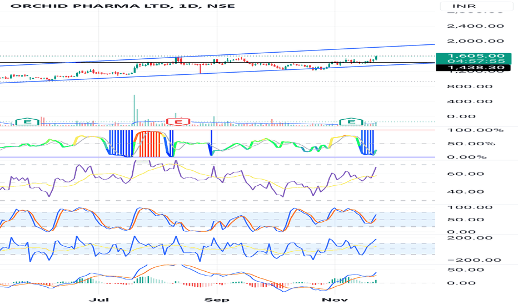Select the long red wick candle in late August
Screen dimensions: 518x305
(200, 68)
